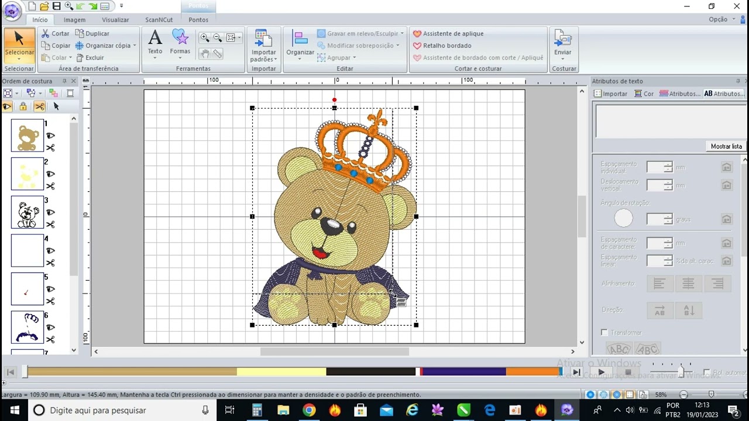Select the Pan hand tool
Screen dimensions: 749x421
[205, 54]
